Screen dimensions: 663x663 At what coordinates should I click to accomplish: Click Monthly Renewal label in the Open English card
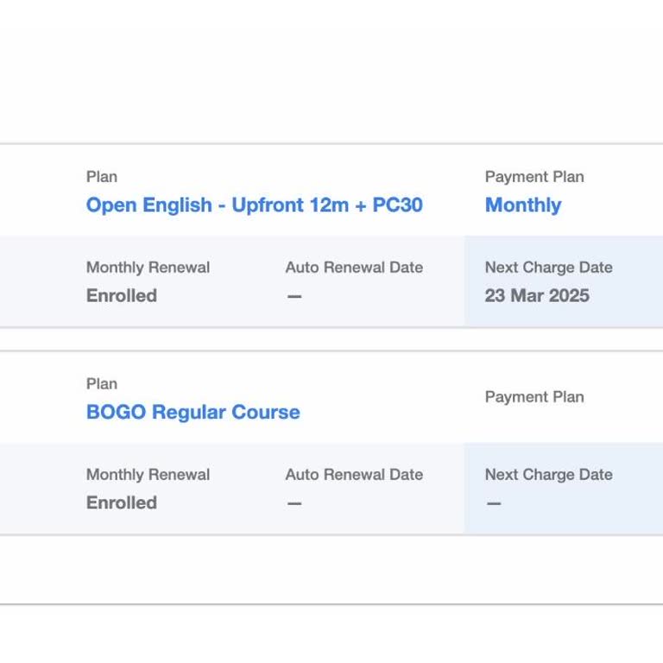point(148,268)
